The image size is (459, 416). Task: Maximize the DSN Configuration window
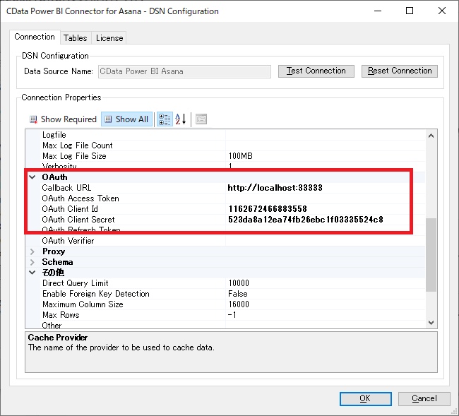pyautogui.click(x=410, y=11)
